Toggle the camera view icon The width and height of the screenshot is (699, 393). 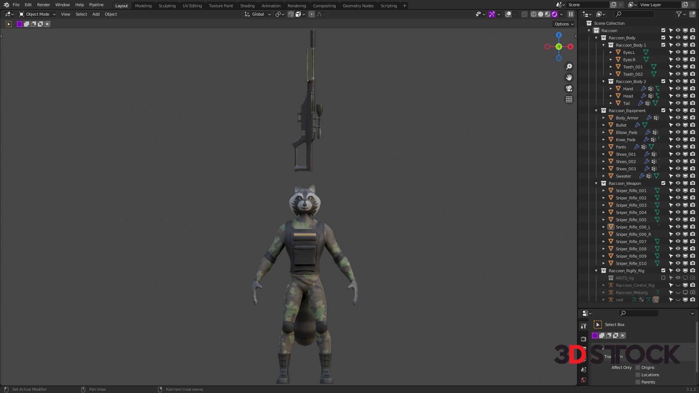coord(569,88)
